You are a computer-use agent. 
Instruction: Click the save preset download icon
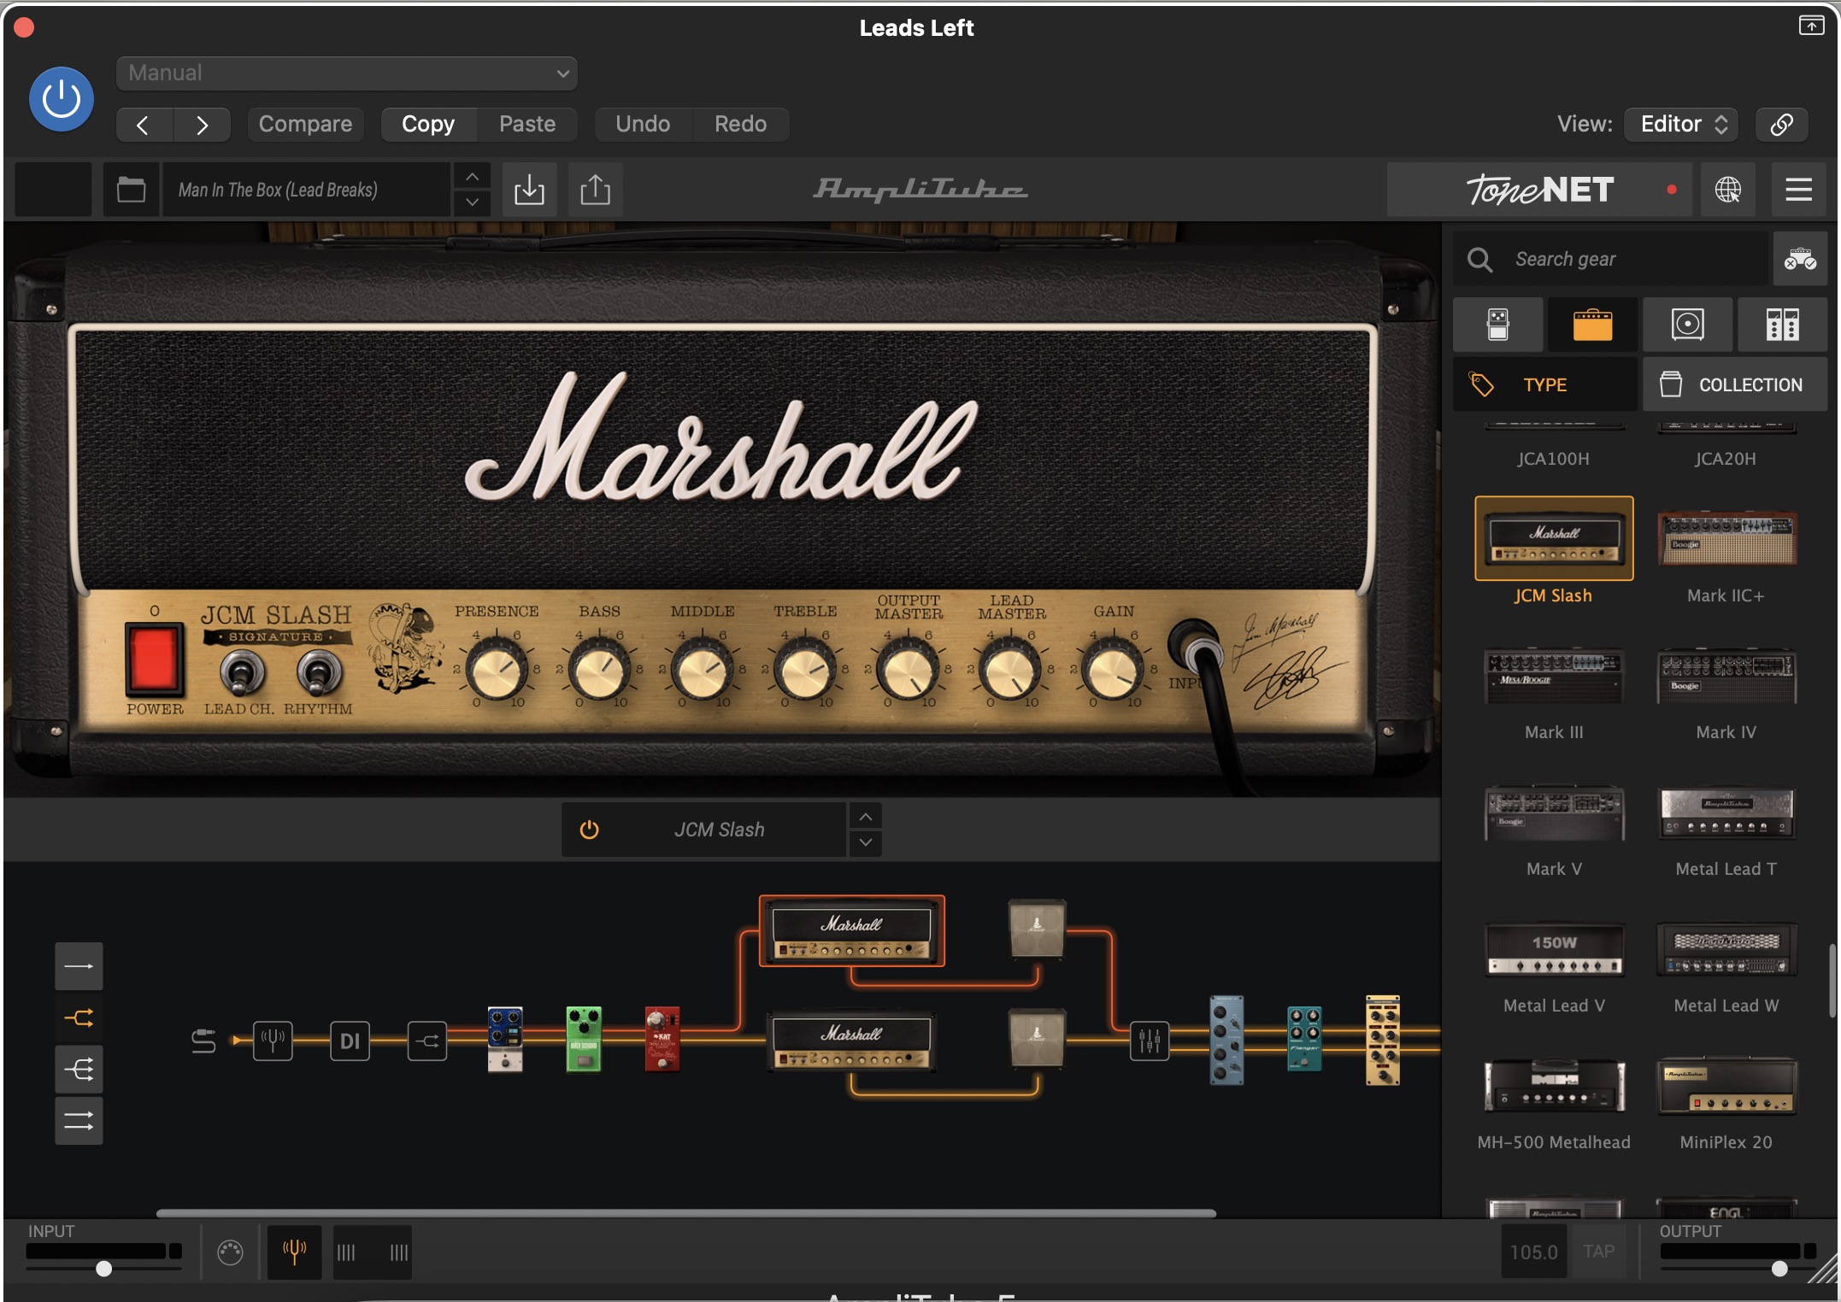(529, 190)
